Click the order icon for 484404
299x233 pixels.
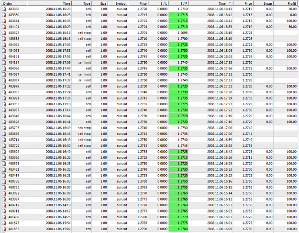coord(4,27)
